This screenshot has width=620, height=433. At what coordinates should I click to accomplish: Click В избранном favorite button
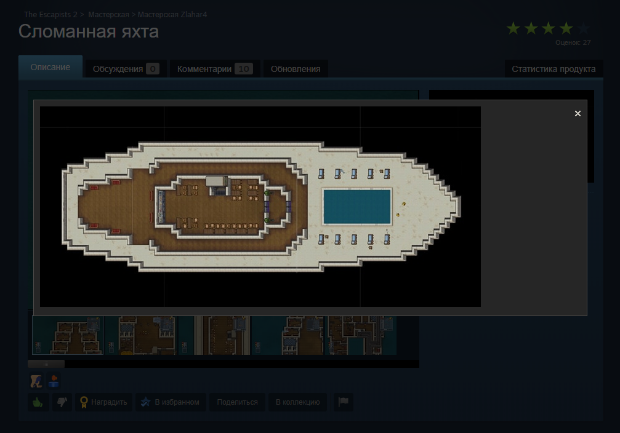pos(171,402)
